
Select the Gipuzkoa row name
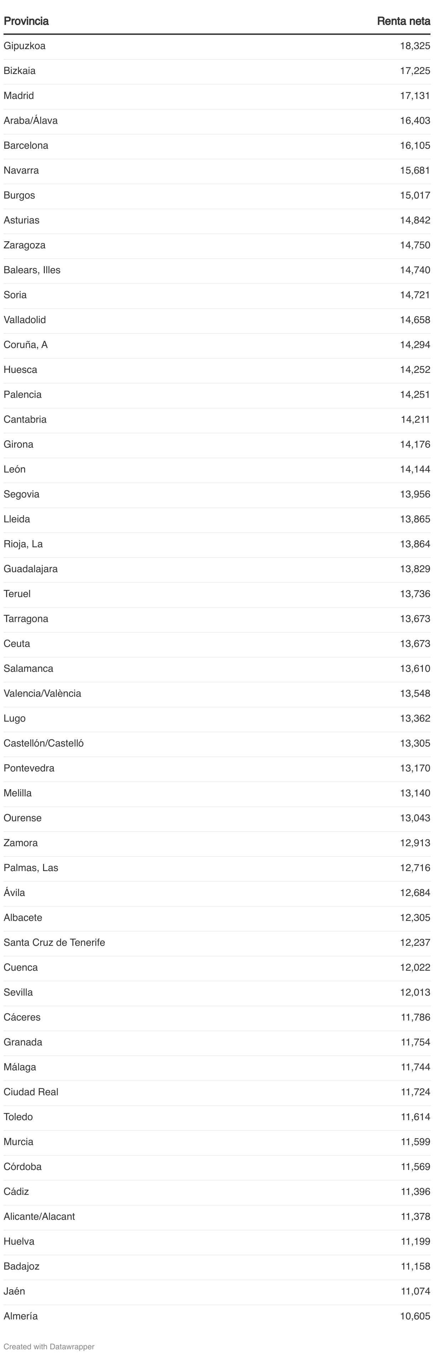24,46
